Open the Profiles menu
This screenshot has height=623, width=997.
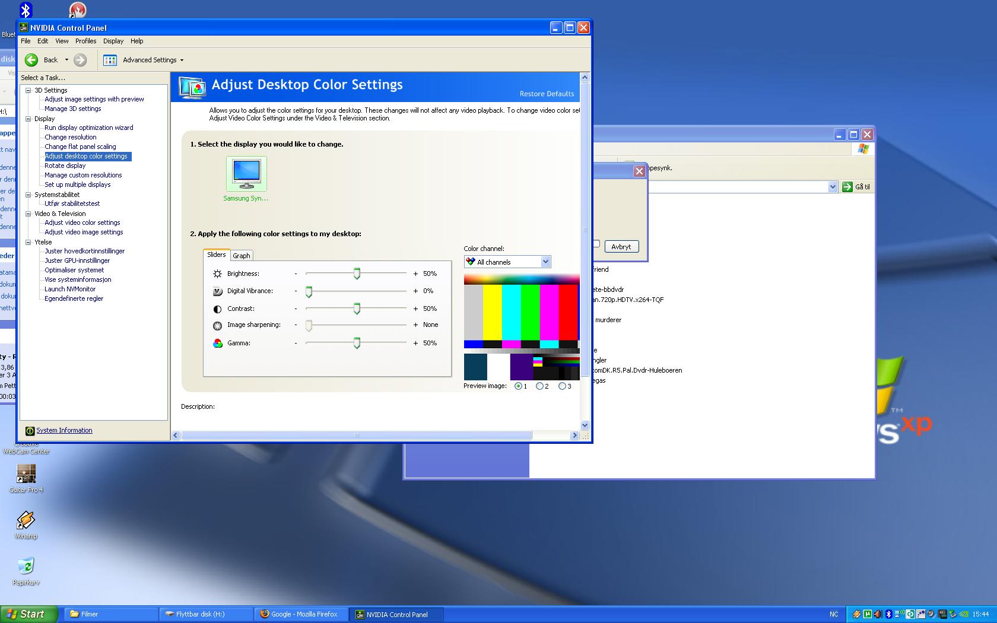pos(85,41)
